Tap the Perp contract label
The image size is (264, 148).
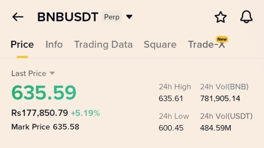(112, 17)
